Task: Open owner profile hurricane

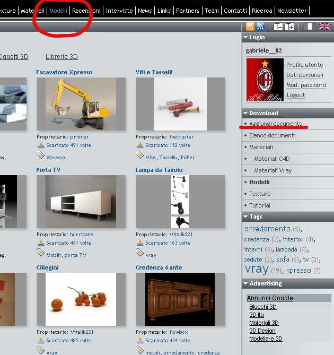Action: (x=82, y=235)
